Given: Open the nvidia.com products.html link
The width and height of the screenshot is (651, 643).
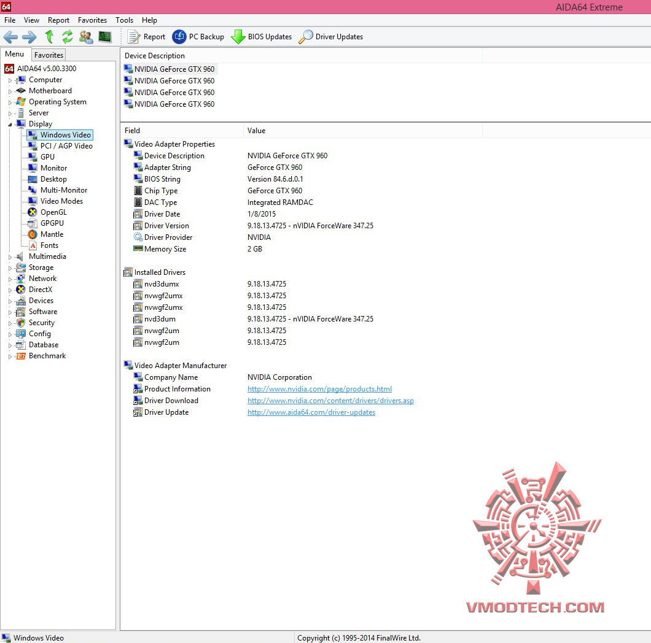Looking at the screenshot, I should tap(320, 389).
